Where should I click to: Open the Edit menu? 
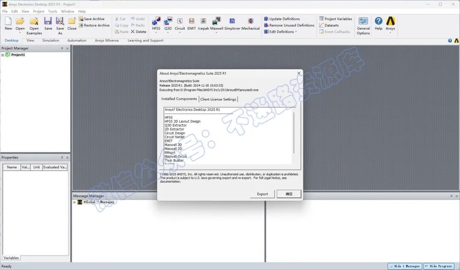pos(14,11)
